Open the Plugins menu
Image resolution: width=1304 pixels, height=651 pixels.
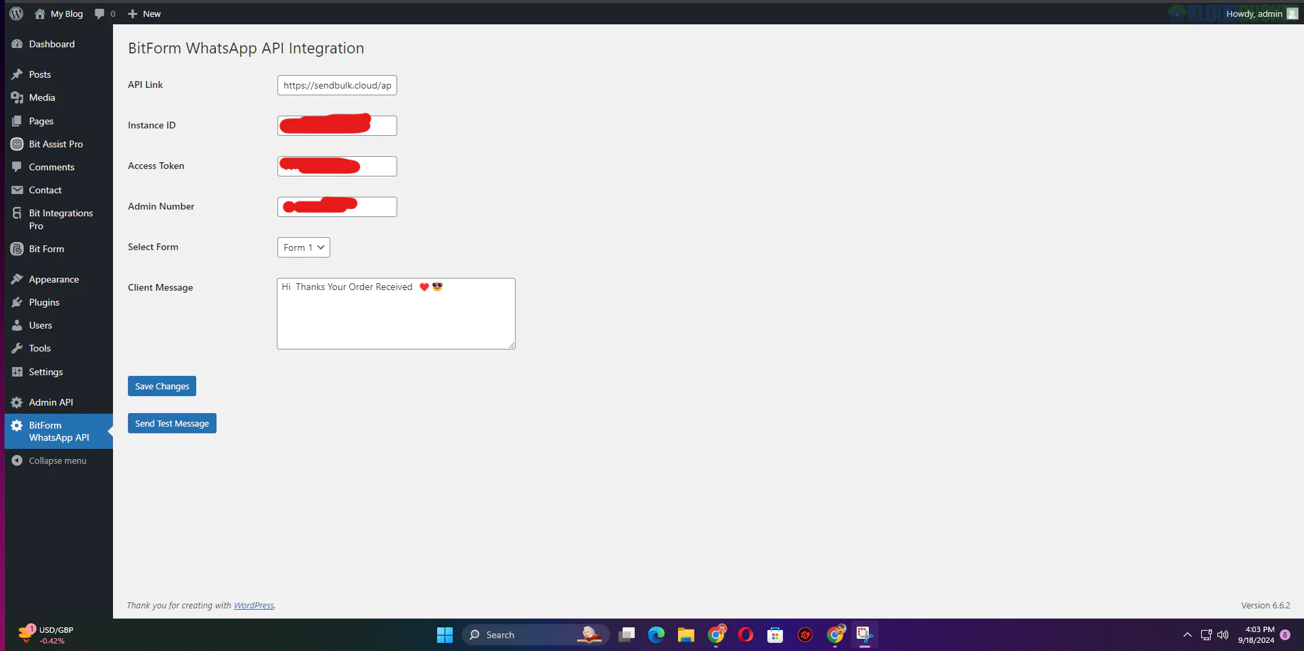pyautogui.click(x=44, y=302)
